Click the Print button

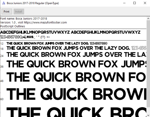click(x=7, y=12)
